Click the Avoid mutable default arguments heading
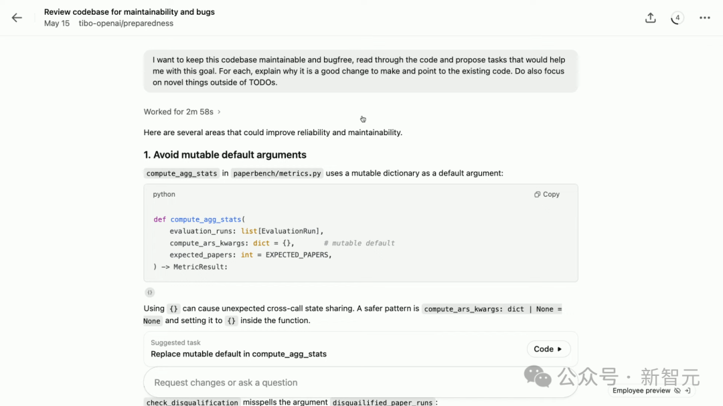The width and height of the screenshot is (723, 406). pos(225,155)
